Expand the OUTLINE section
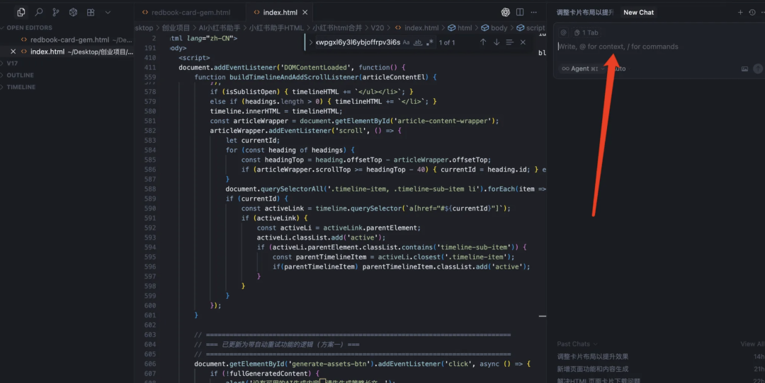 [20, 75]
